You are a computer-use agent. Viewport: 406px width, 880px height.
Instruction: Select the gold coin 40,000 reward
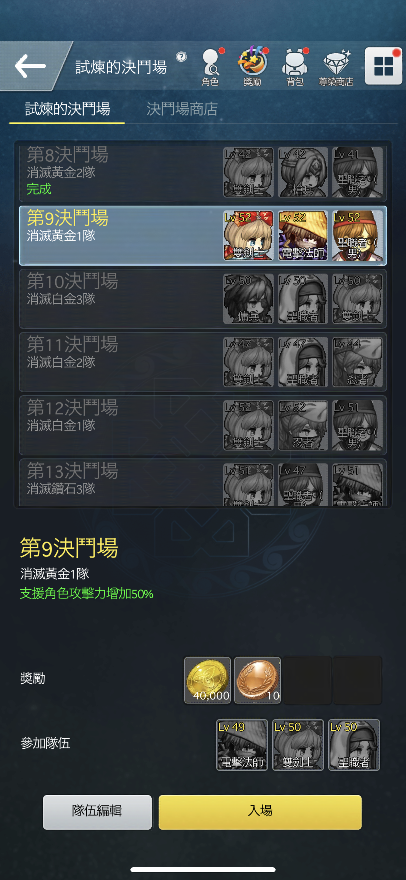pyautogui.click(x=208, y=680)
